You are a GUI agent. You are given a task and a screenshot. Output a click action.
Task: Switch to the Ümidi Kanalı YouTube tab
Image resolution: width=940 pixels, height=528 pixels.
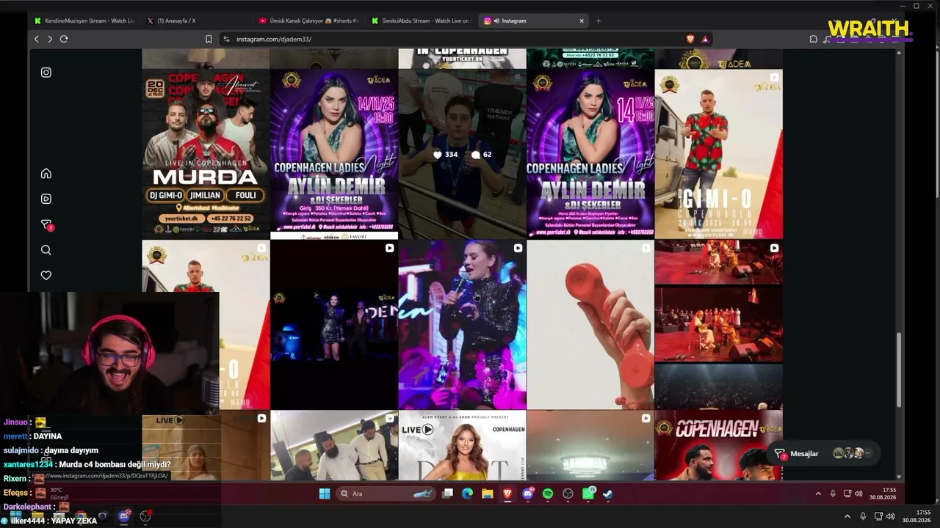[x=310, y=21]
